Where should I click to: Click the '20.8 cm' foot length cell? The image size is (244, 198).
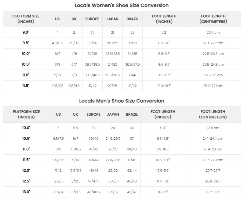click(x=213, y=32)
